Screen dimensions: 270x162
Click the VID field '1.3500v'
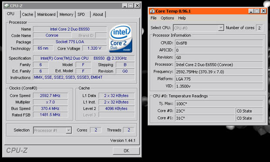(219, 86)
